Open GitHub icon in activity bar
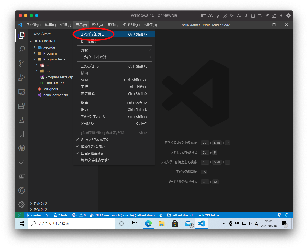 22,148
